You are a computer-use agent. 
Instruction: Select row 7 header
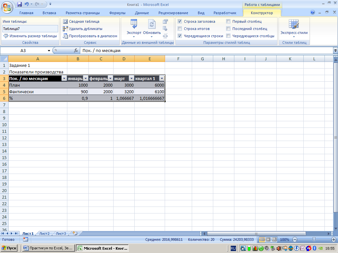(4, 105)
